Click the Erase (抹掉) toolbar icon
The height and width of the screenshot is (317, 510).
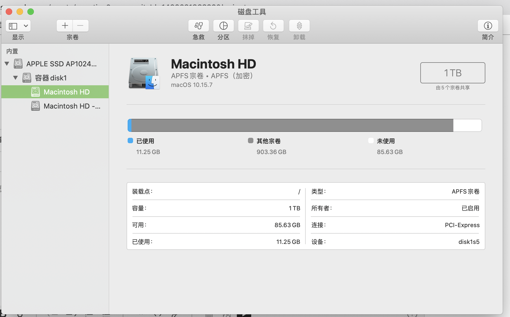[248, 26]
